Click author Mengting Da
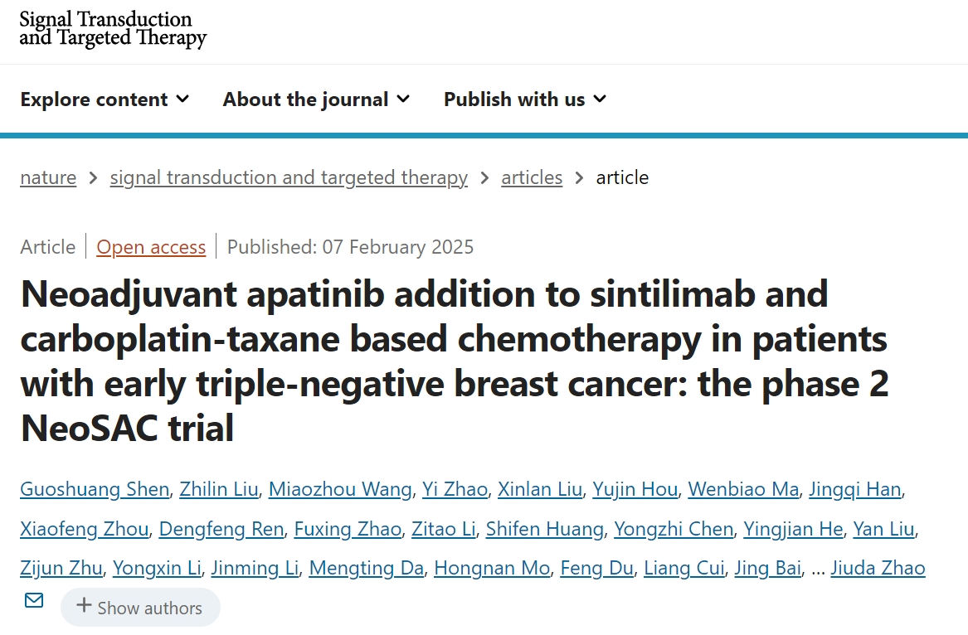Image resolution: width=968 pixels, height=635 pixels. click(367, 568)
